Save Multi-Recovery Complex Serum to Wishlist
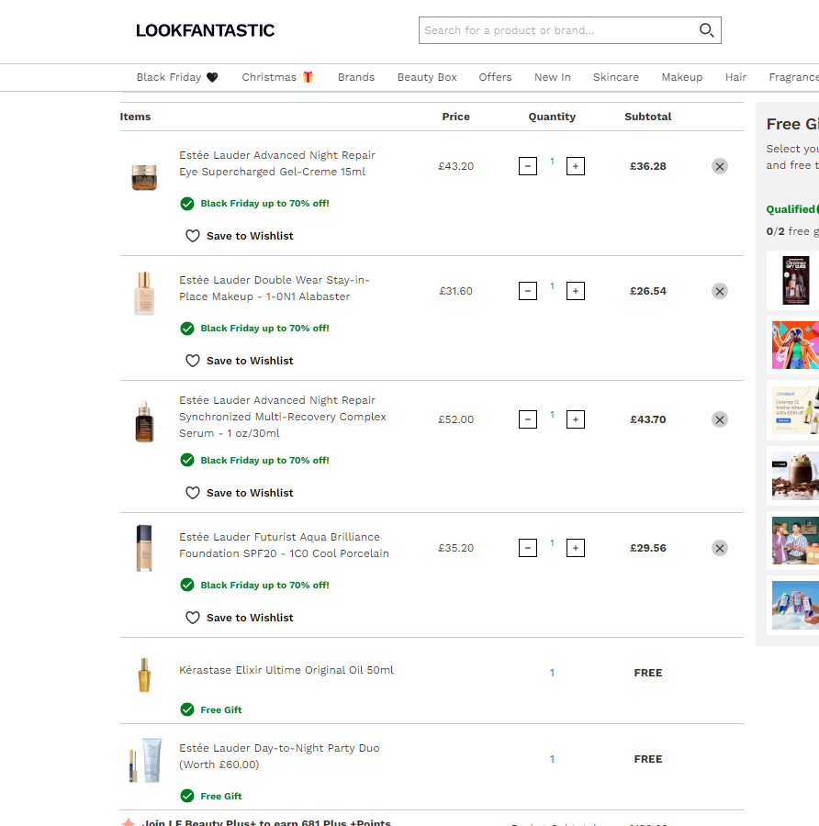 [240, 493]
